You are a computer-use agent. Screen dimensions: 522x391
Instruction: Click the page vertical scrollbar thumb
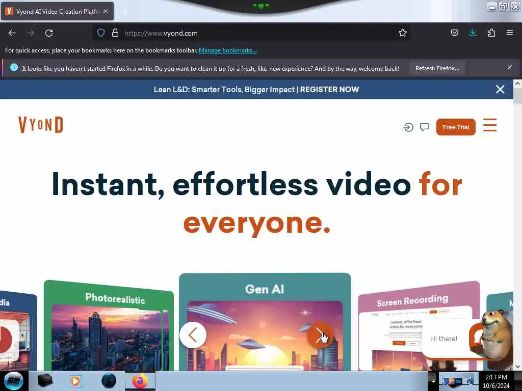[x=517, y=96]
